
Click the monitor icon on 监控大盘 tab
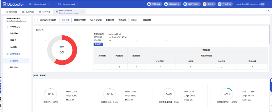tap(23, 12)
